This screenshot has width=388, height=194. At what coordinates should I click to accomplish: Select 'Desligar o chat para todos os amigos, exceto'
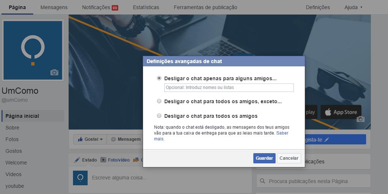[x=159, y=101]
